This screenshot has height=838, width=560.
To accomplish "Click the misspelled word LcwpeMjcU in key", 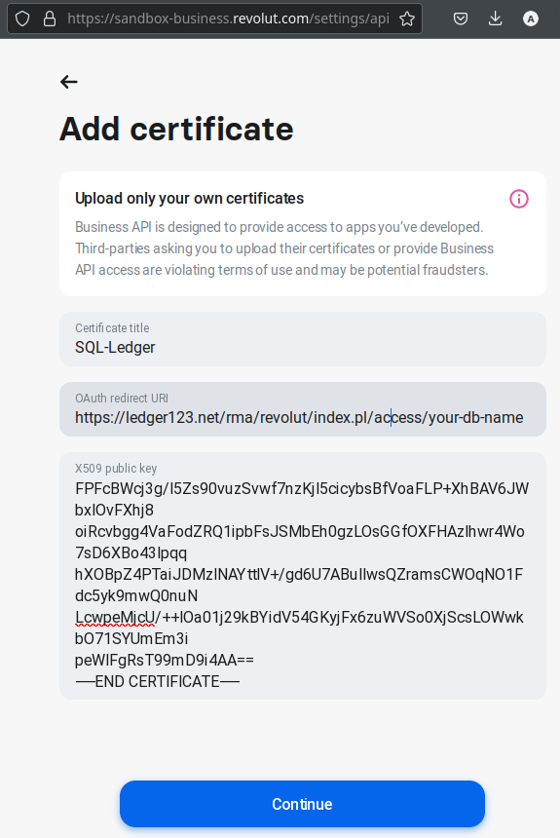I will click(115, 617).
